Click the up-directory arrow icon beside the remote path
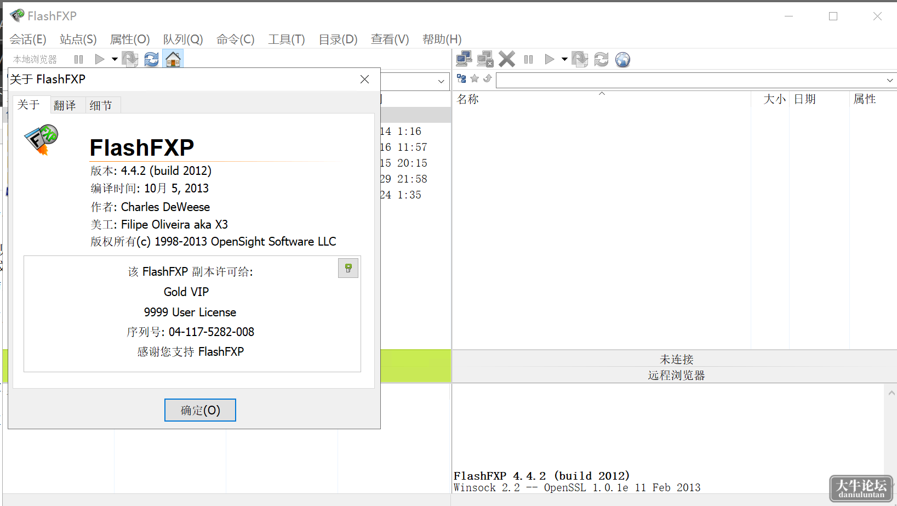 click(487, 78)
